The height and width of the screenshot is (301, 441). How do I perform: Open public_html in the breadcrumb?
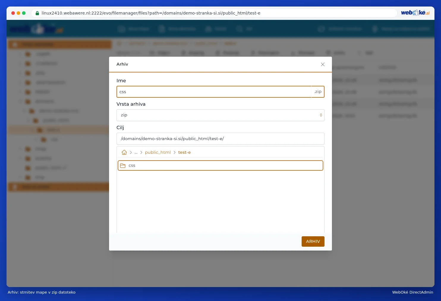coord(158,152)
